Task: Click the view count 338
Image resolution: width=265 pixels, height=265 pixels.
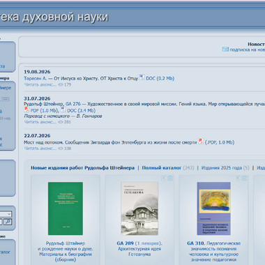Action: (68, 149)
